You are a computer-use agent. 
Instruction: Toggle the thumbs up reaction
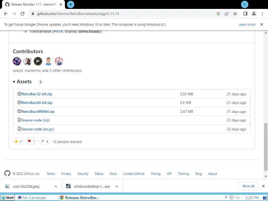click(18, 141)
